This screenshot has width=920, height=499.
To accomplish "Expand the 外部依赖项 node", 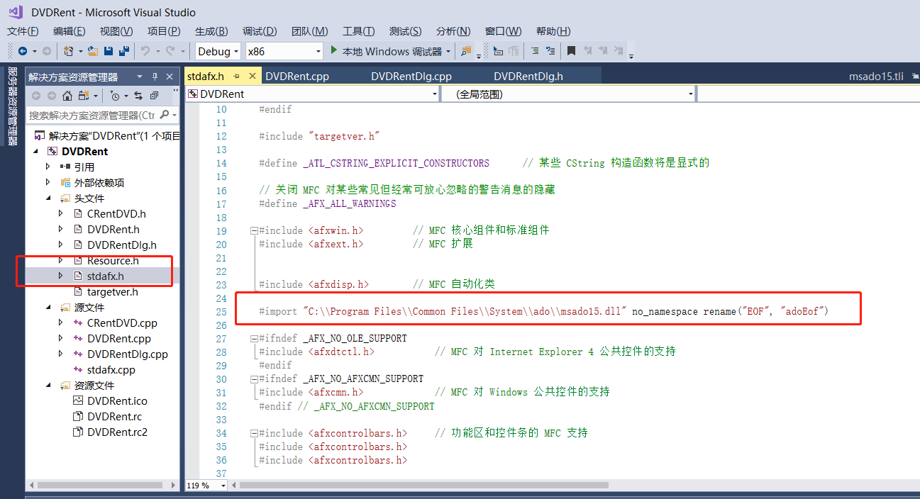I will coord(48,182).
